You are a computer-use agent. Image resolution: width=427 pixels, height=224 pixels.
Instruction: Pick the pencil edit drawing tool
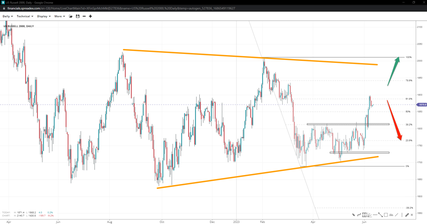click(407, 215)
